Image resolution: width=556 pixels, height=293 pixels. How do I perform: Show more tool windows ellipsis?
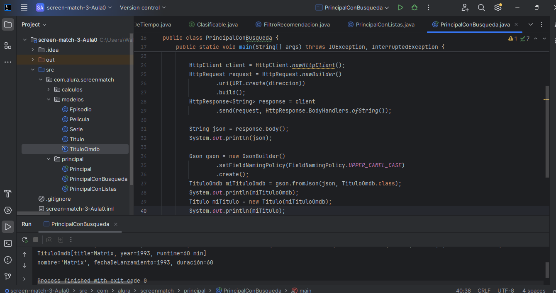[x=7, y=62]
